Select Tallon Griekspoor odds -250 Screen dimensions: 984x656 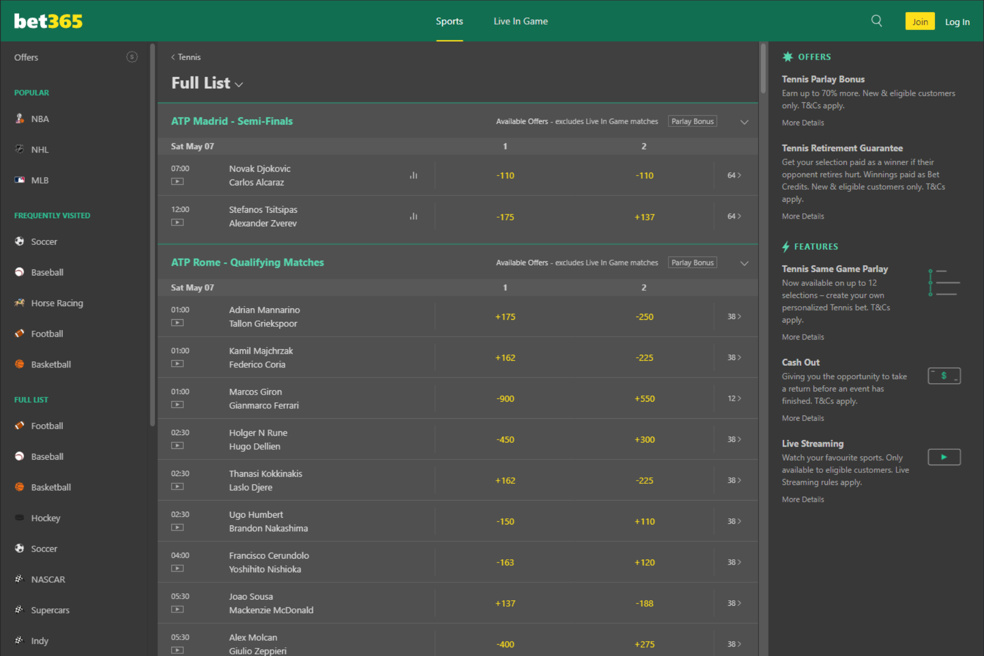(x=645, y=317)
